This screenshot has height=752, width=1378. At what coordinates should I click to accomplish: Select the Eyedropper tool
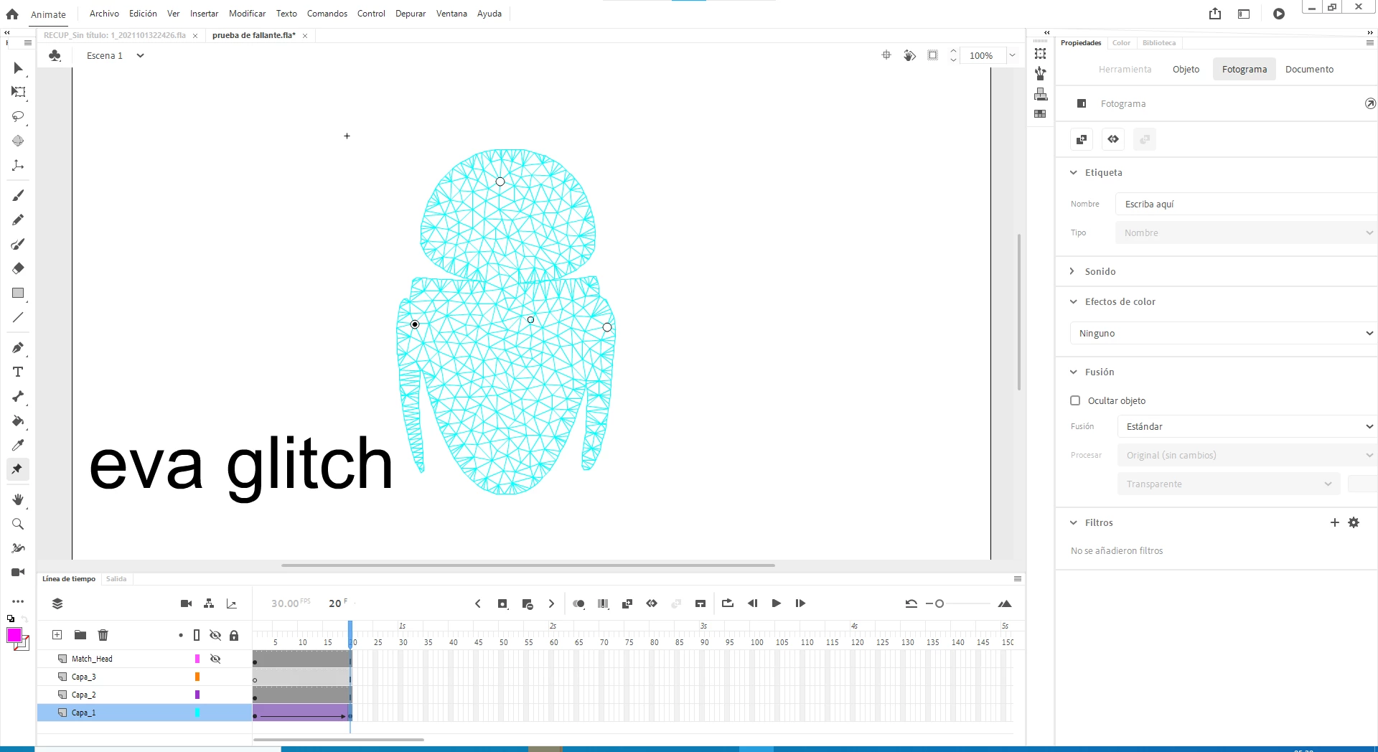click(18, 445)
